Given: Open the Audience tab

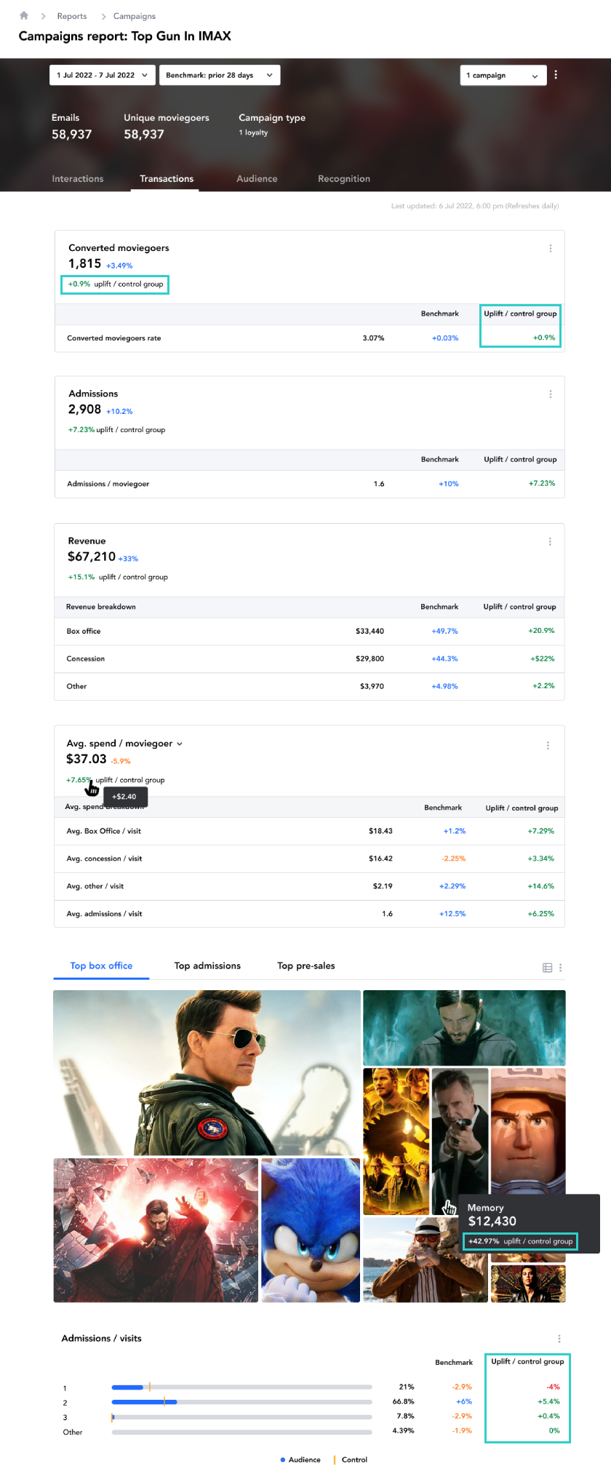Looking at the screenshot, I should coord(257,179).
